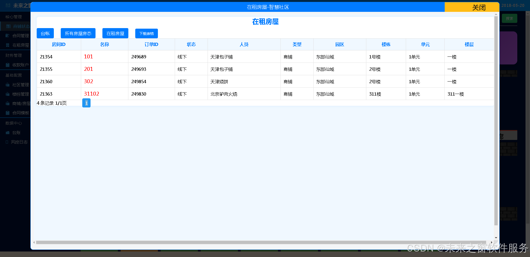The height and width of the screenshot is (257, 530).
Task: Click the 楼栋管理 icon in sidebar
Action: (8, 94)
